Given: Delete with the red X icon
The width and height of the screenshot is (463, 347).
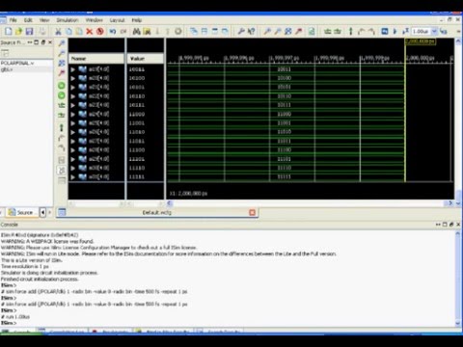Looking at the screenshot, I should [x=90, y=31].
